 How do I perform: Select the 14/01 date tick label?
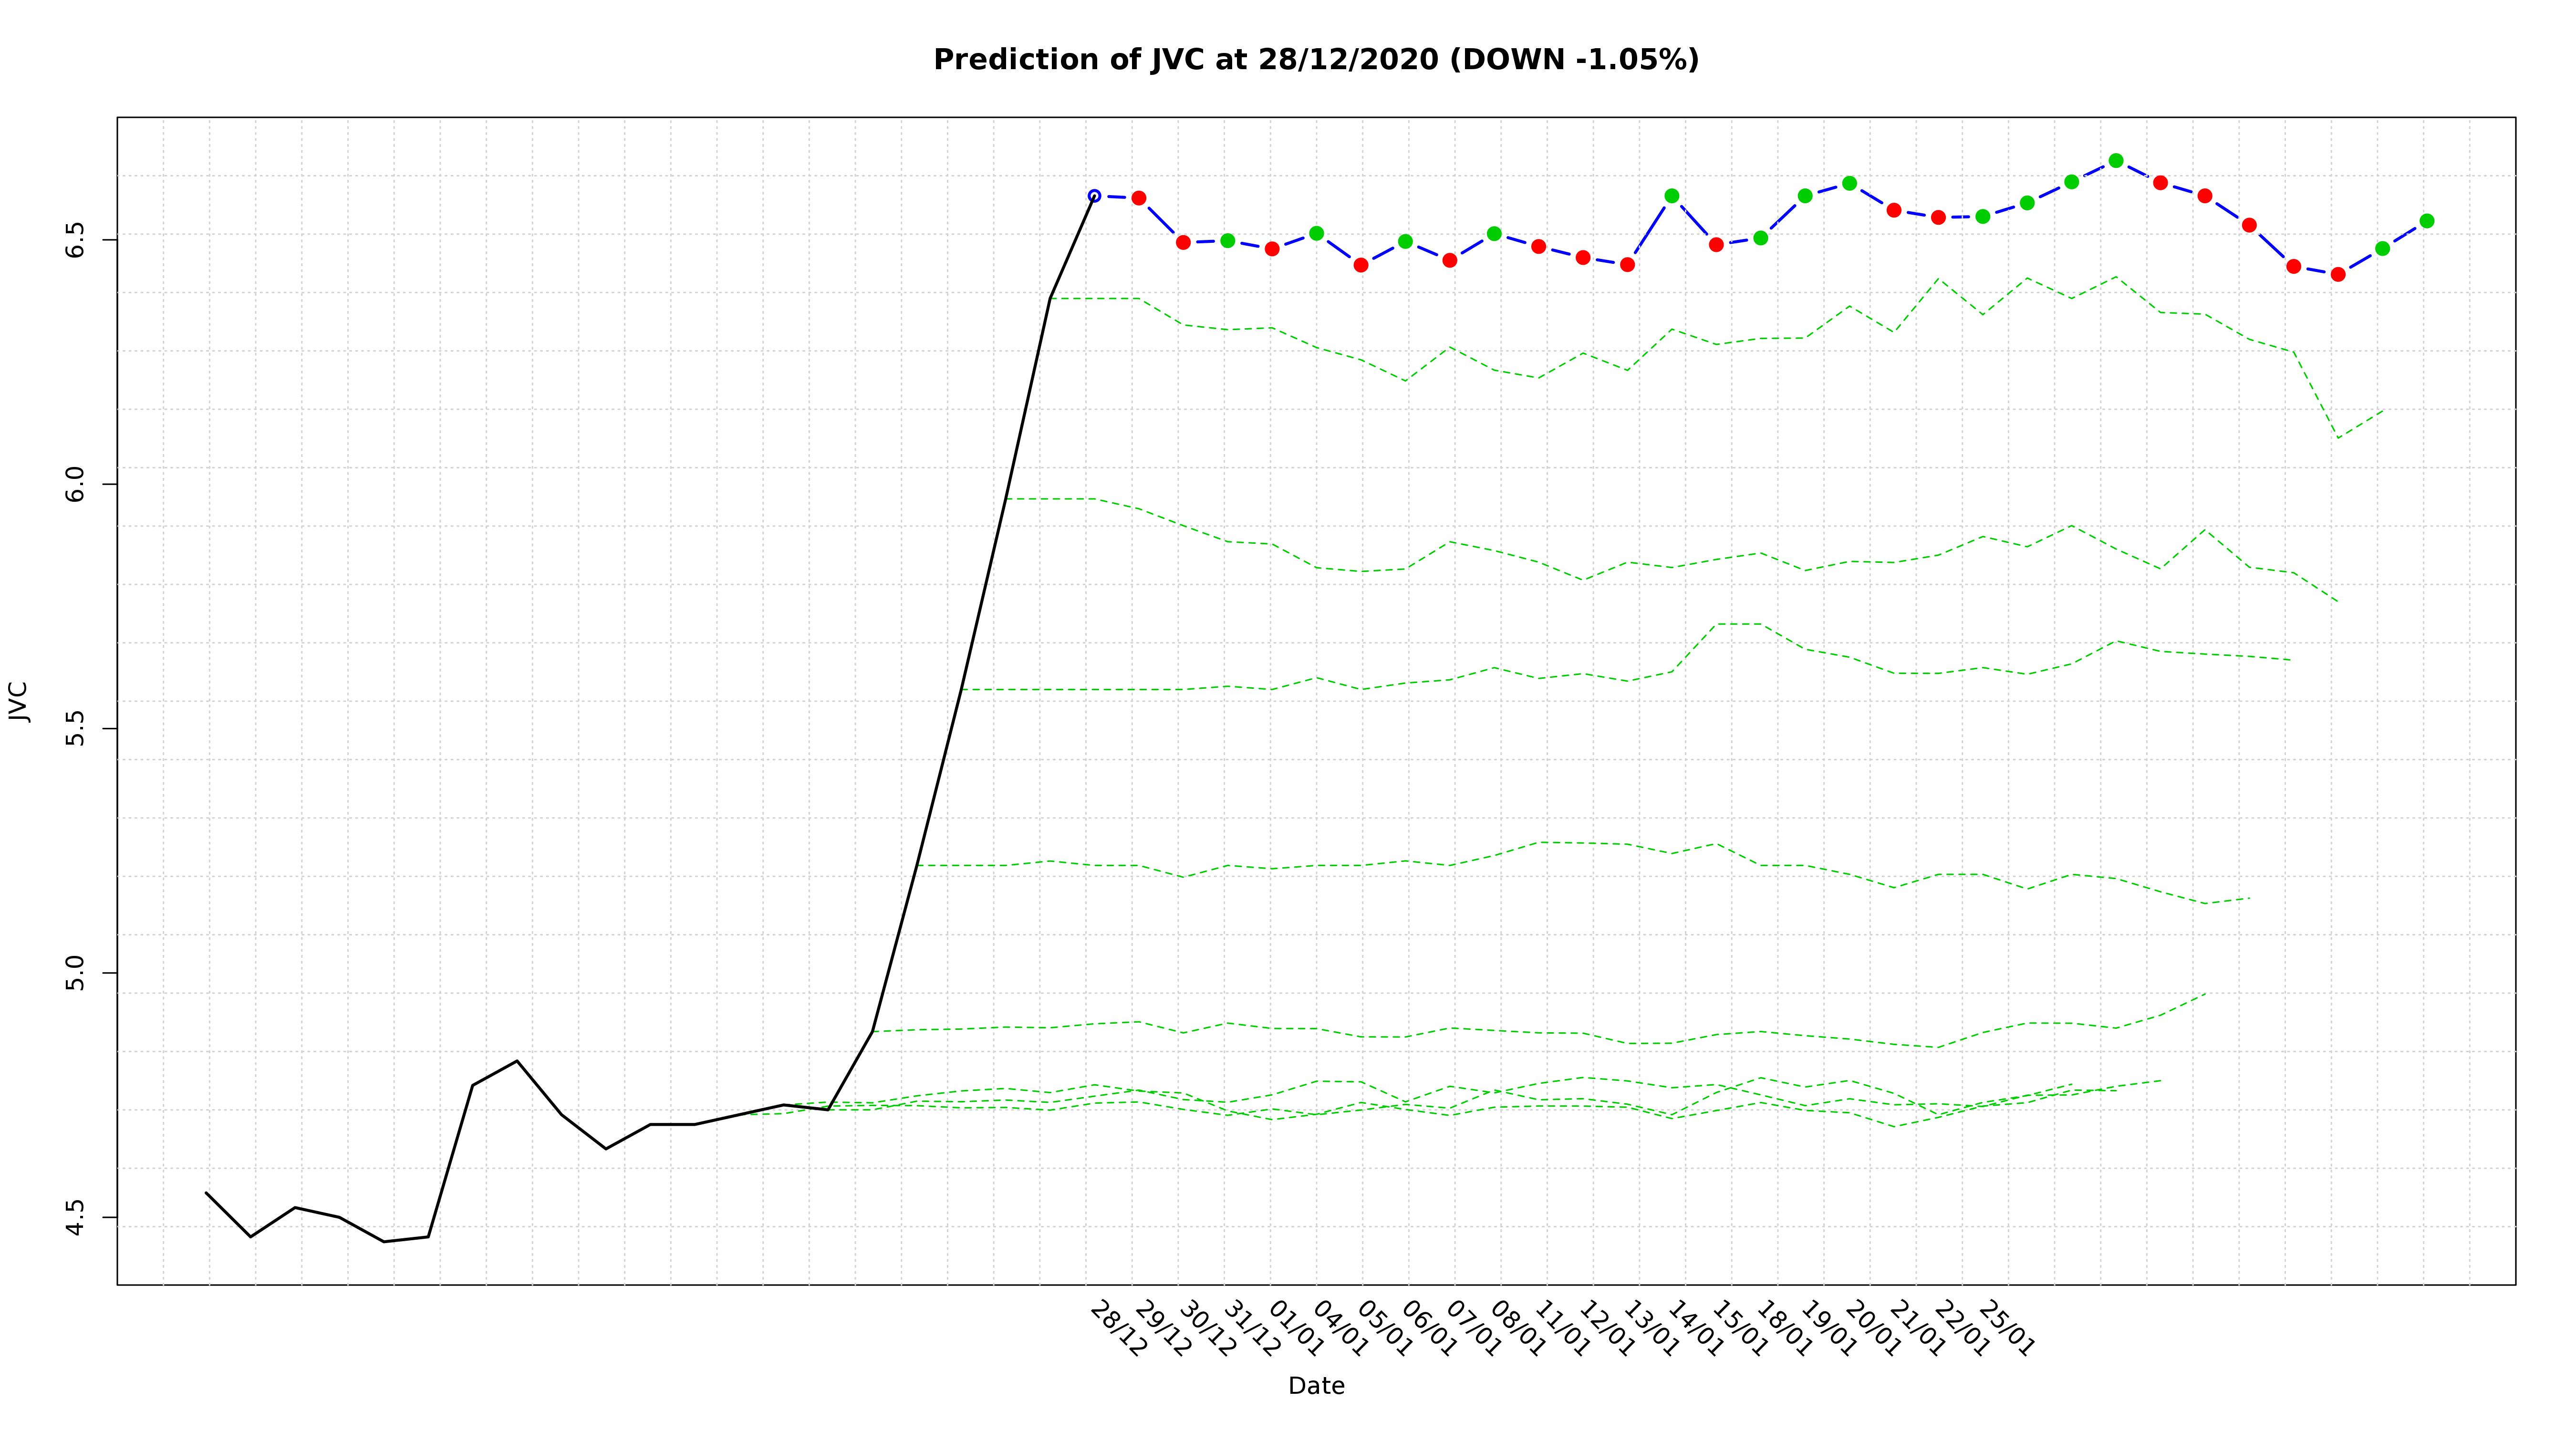1695,1329
